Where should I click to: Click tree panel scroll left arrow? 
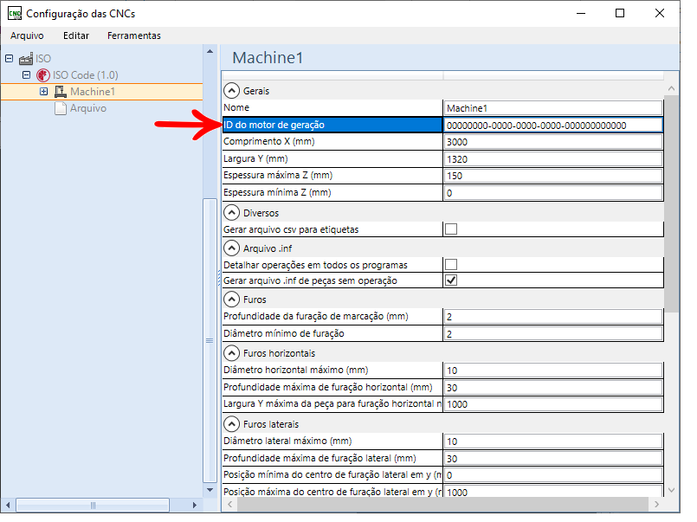click(x=8, y=505)
